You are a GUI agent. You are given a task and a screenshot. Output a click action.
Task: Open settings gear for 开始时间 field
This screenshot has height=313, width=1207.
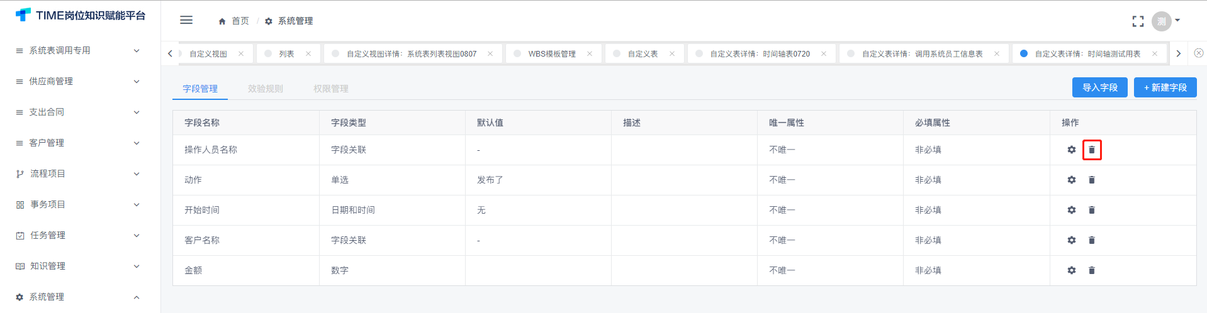coord(1072,210)
